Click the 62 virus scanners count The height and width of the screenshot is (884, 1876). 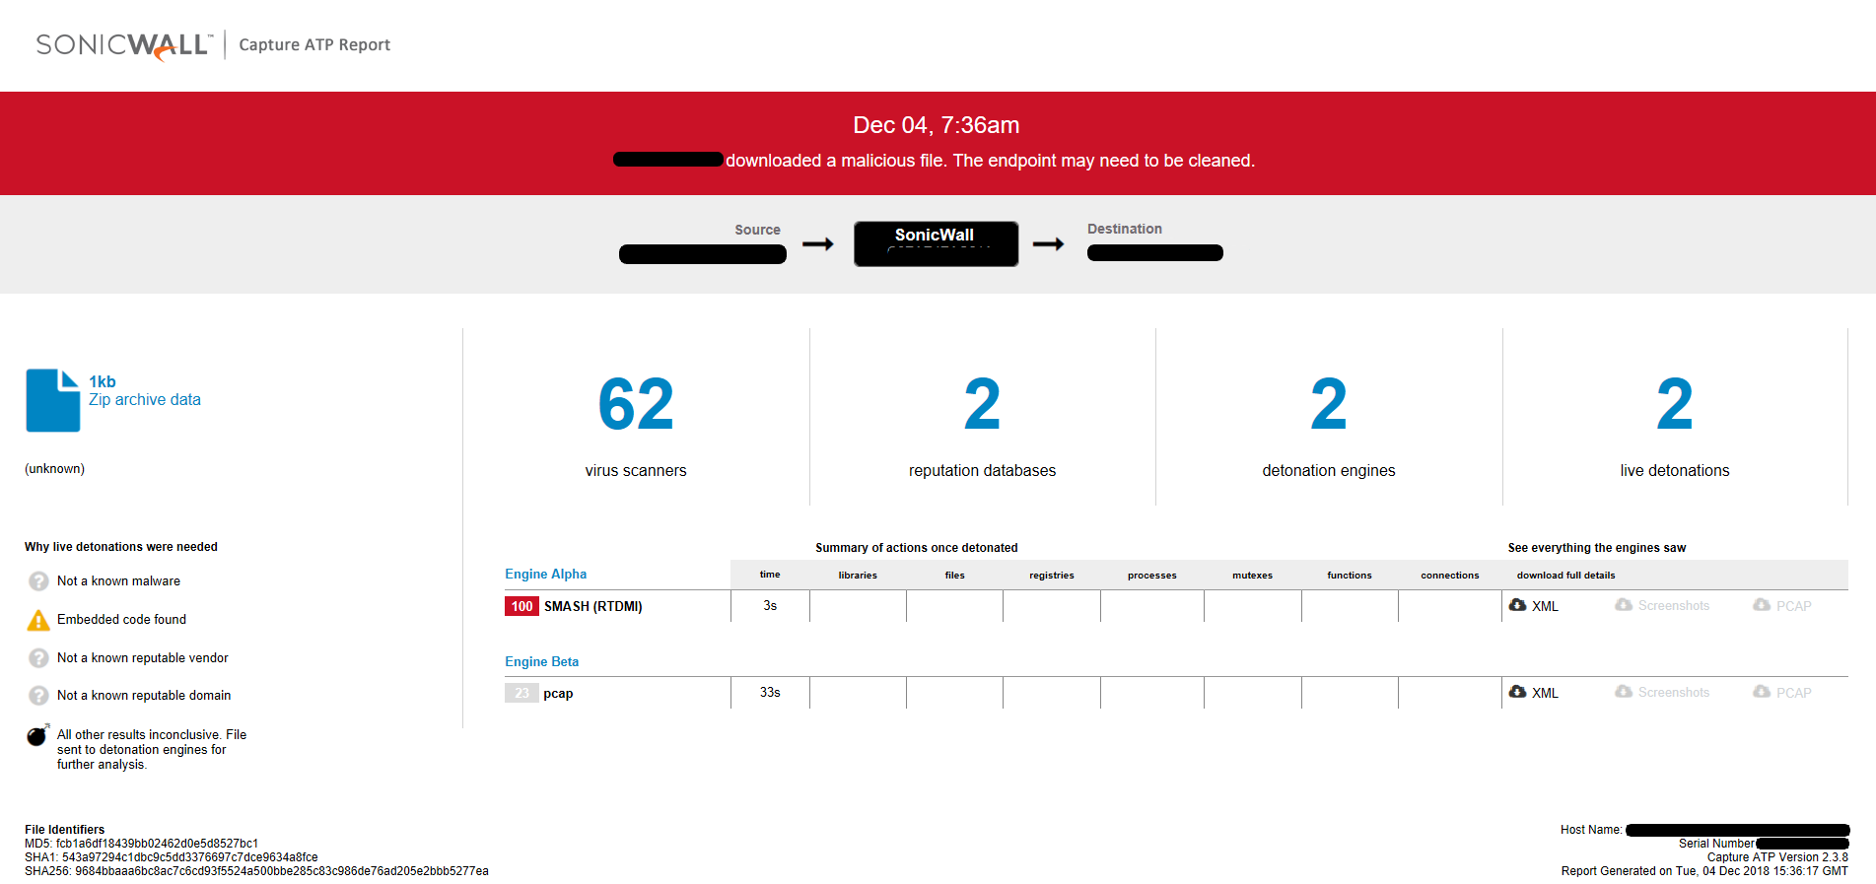coord(636,404)
